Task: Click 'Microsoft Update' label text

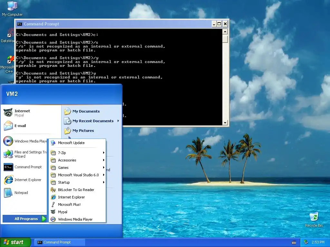Action: click(71, 143)
